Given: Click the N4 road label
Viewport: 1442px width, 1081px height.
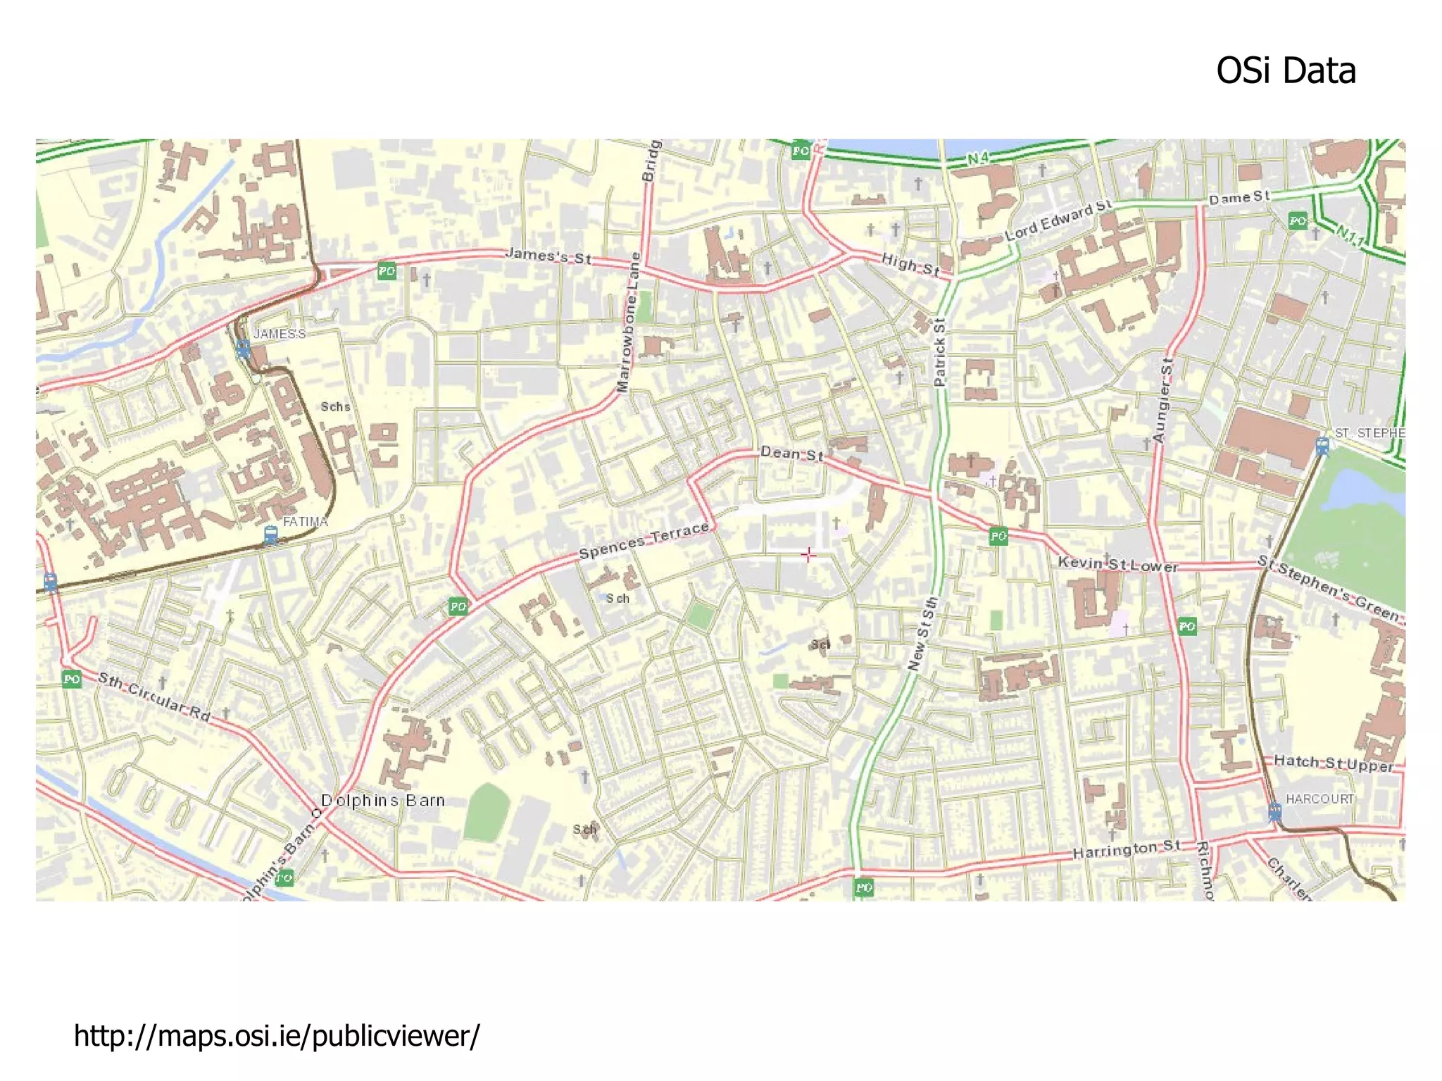Looking at the screenshot, I should pos(977,160).
